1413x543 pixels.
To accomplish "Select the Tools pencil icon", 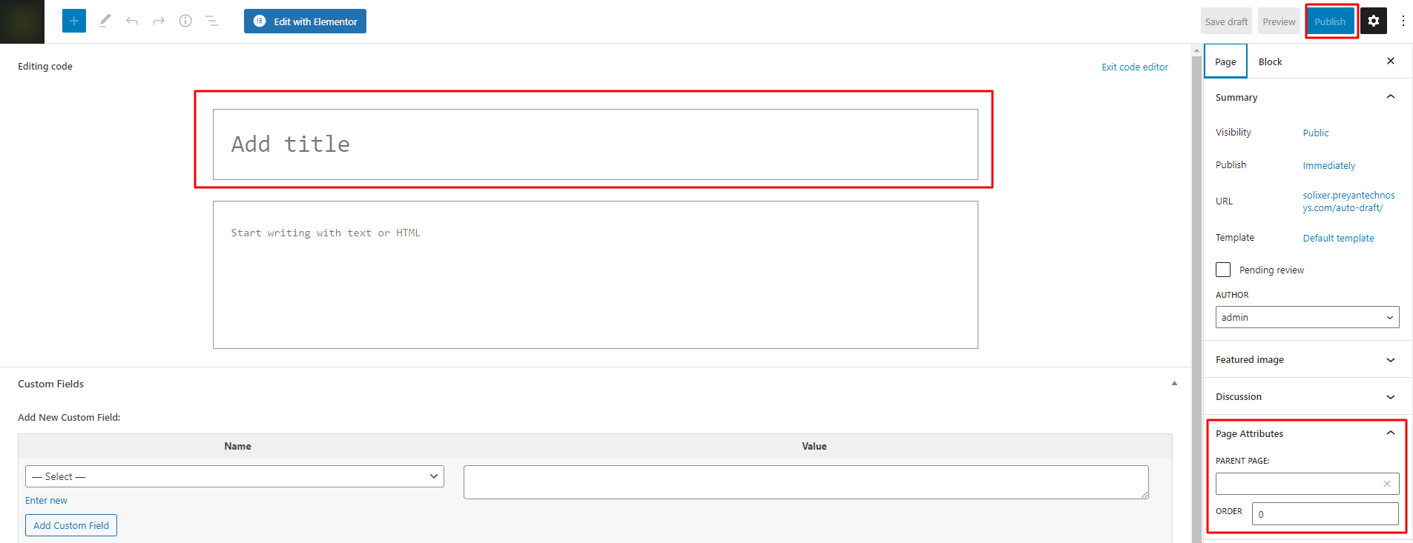I will tap(105, 21).
